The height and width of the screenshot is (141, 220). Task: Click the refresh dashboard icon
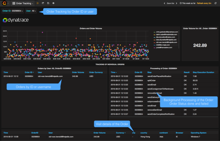coord(216,3)
